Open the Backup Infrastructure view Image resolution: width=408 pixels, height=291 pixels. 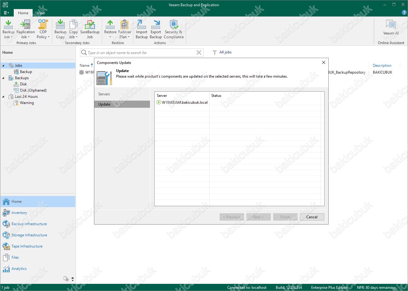(x=38, y=224)
